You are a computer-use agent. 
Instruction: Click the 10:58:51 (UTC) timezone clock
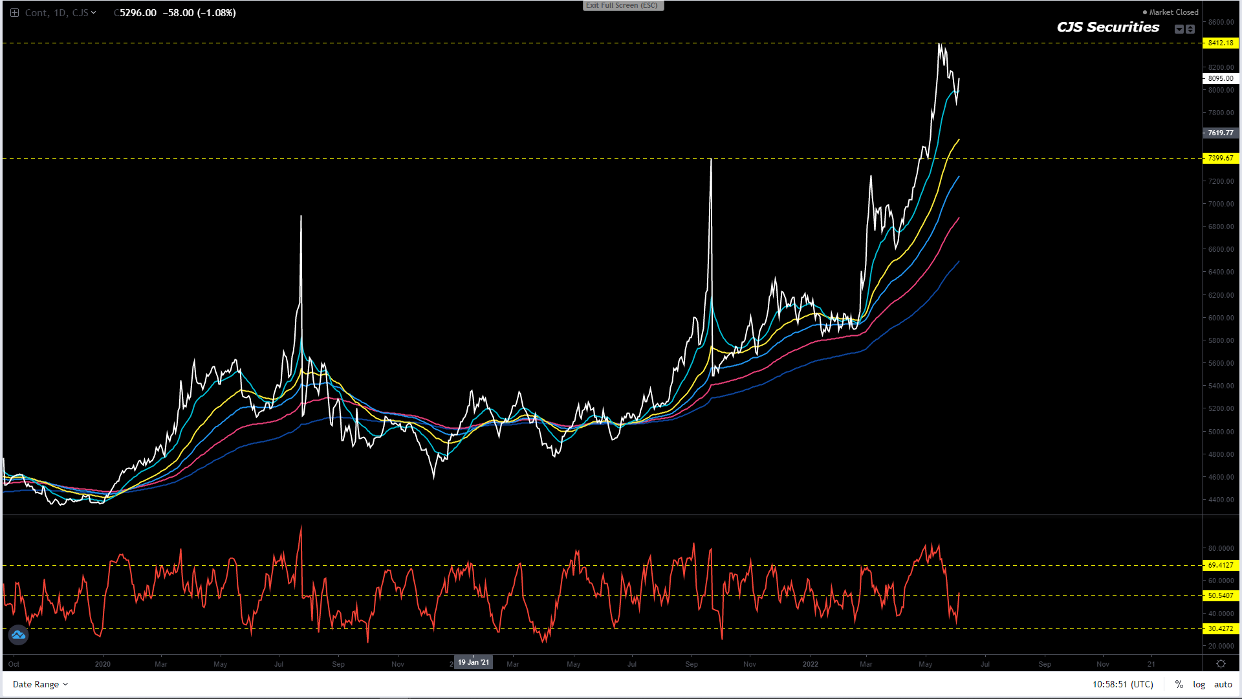point(1123,684)
